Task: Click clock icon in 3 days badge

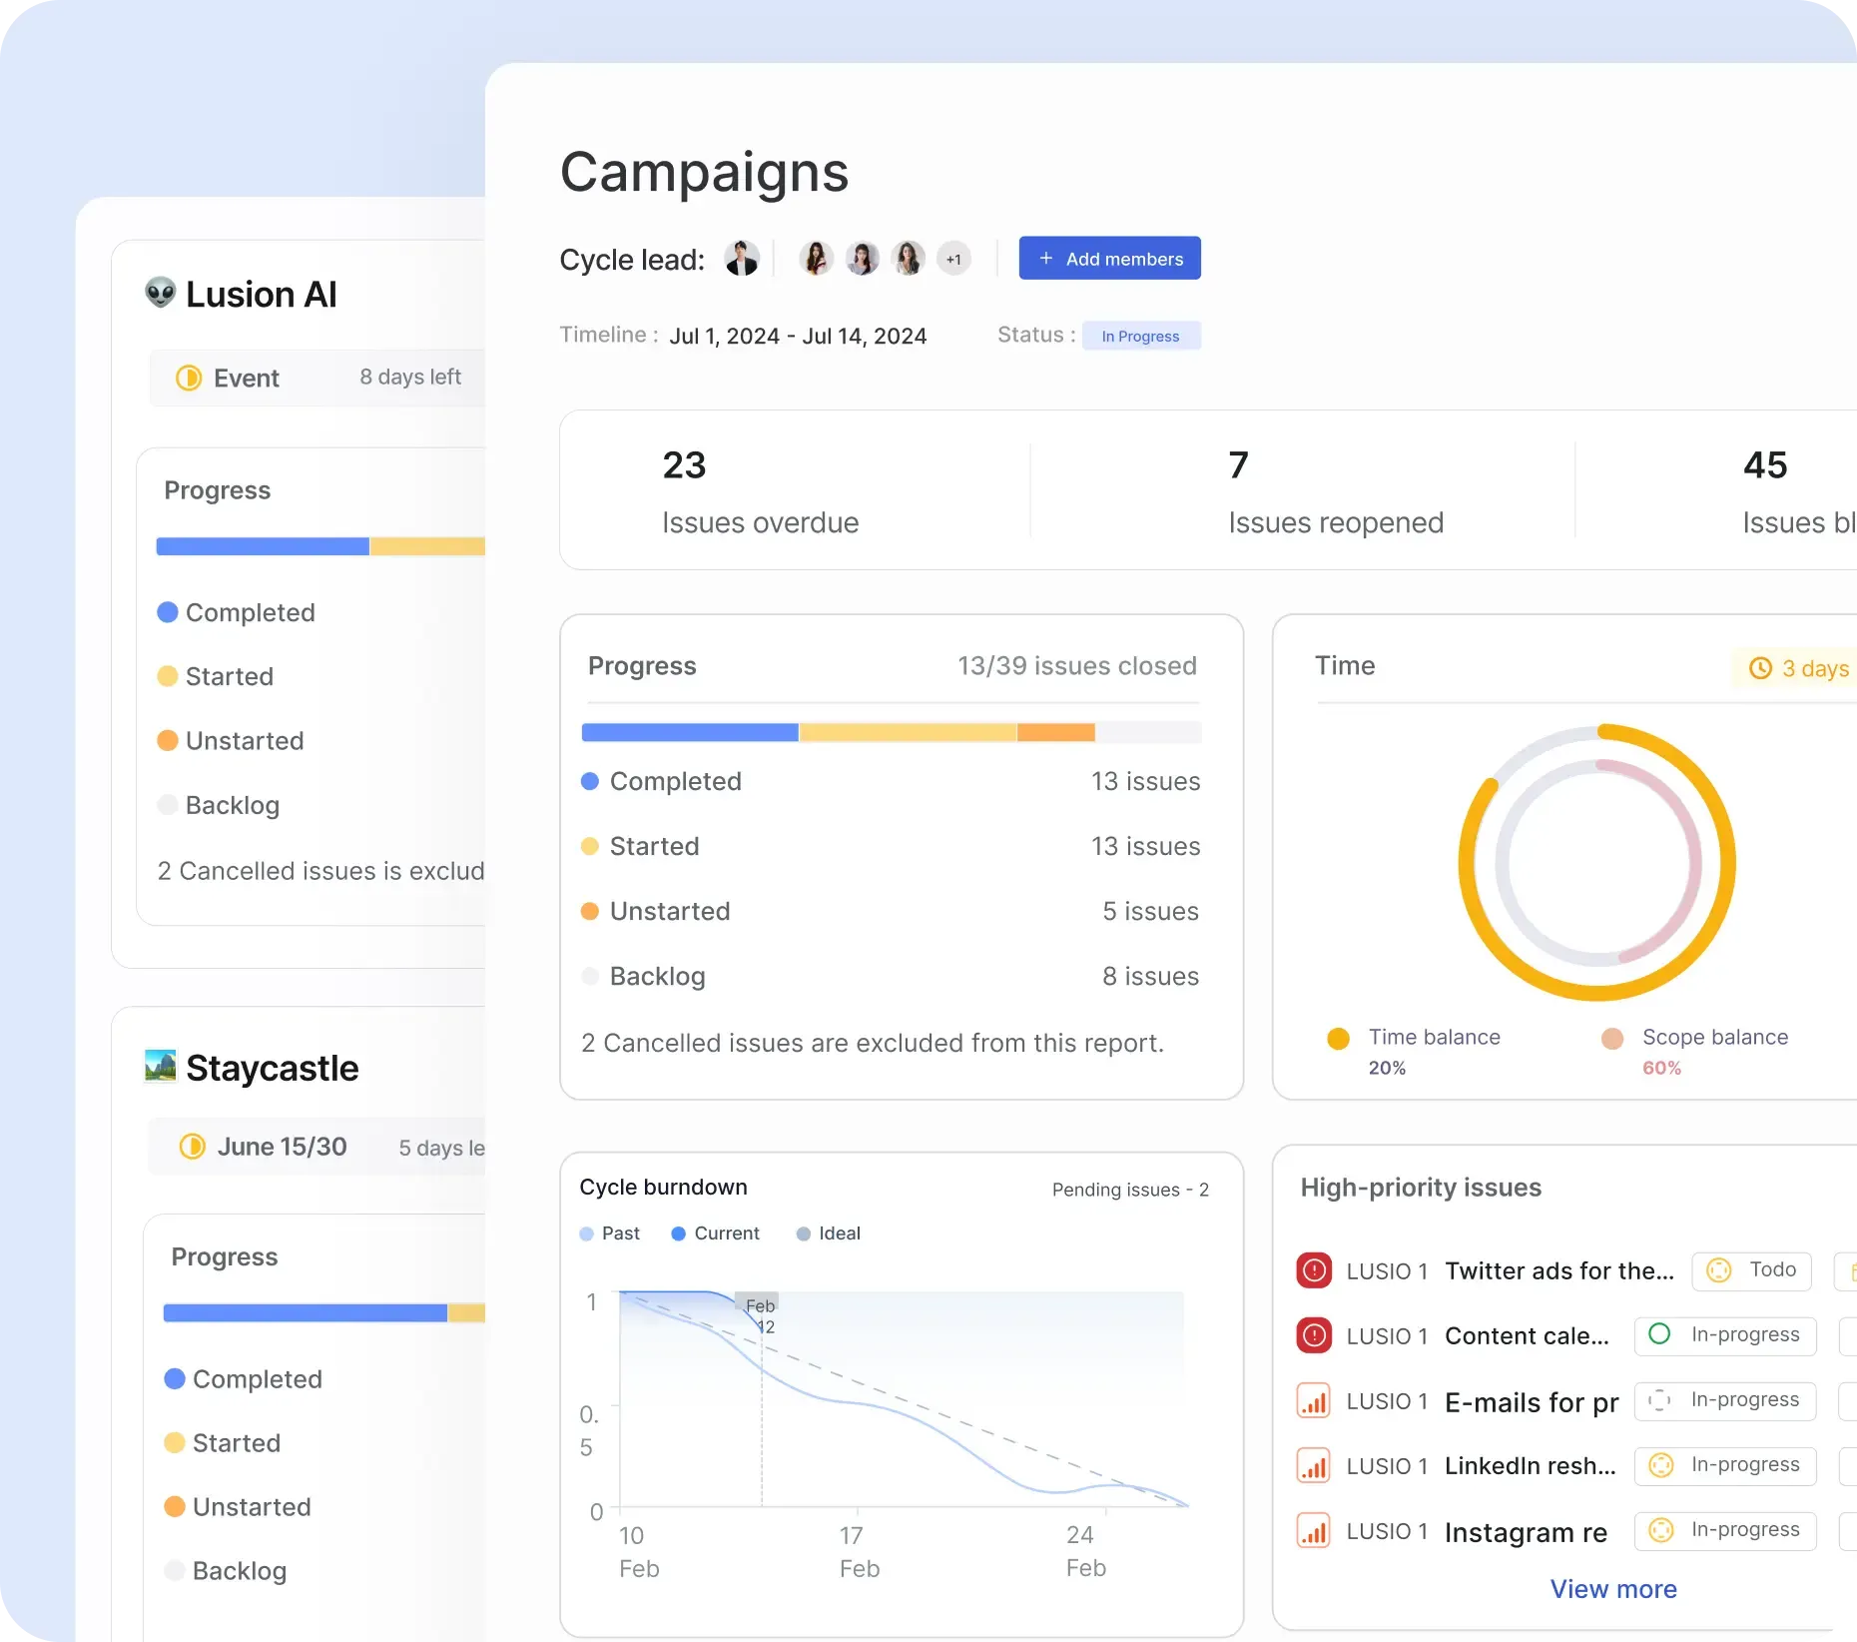Action: pos(1761,668)
